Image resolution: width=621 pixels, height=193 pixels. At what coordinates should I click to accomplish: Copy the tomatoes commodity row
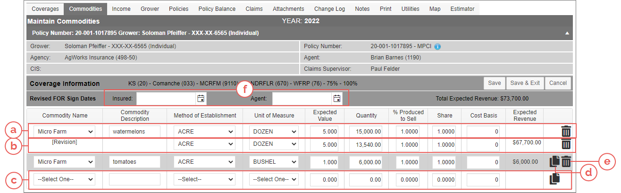pyautogui.click(x=555, y=162)
